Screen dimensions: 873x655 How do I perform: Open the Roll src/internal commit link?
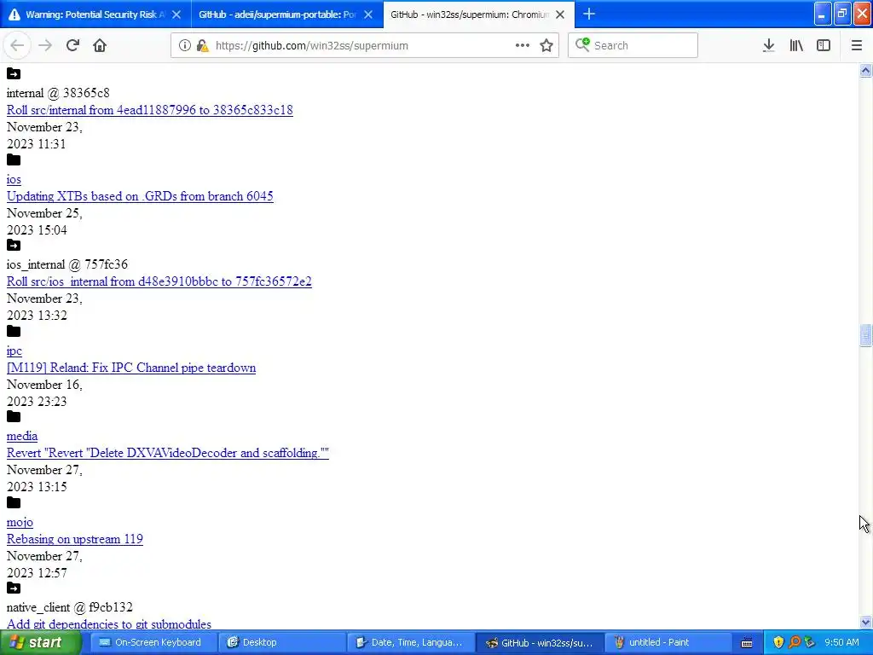coord(150,110)
